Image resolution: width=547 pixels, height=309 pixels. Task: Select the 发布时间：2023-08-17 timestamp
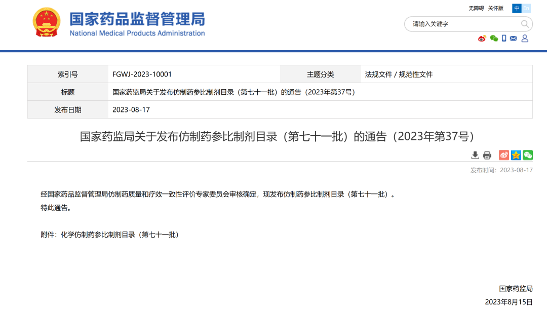tap(501, 170)
